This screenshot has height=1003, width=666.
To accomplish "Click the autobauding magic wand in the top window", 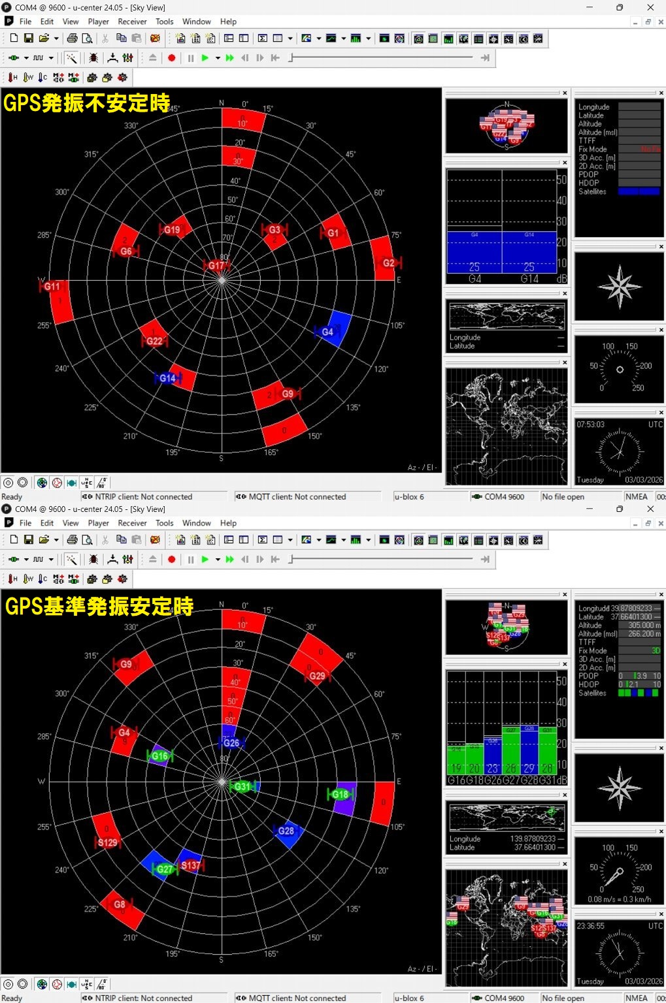I will [x=71, y=58].
